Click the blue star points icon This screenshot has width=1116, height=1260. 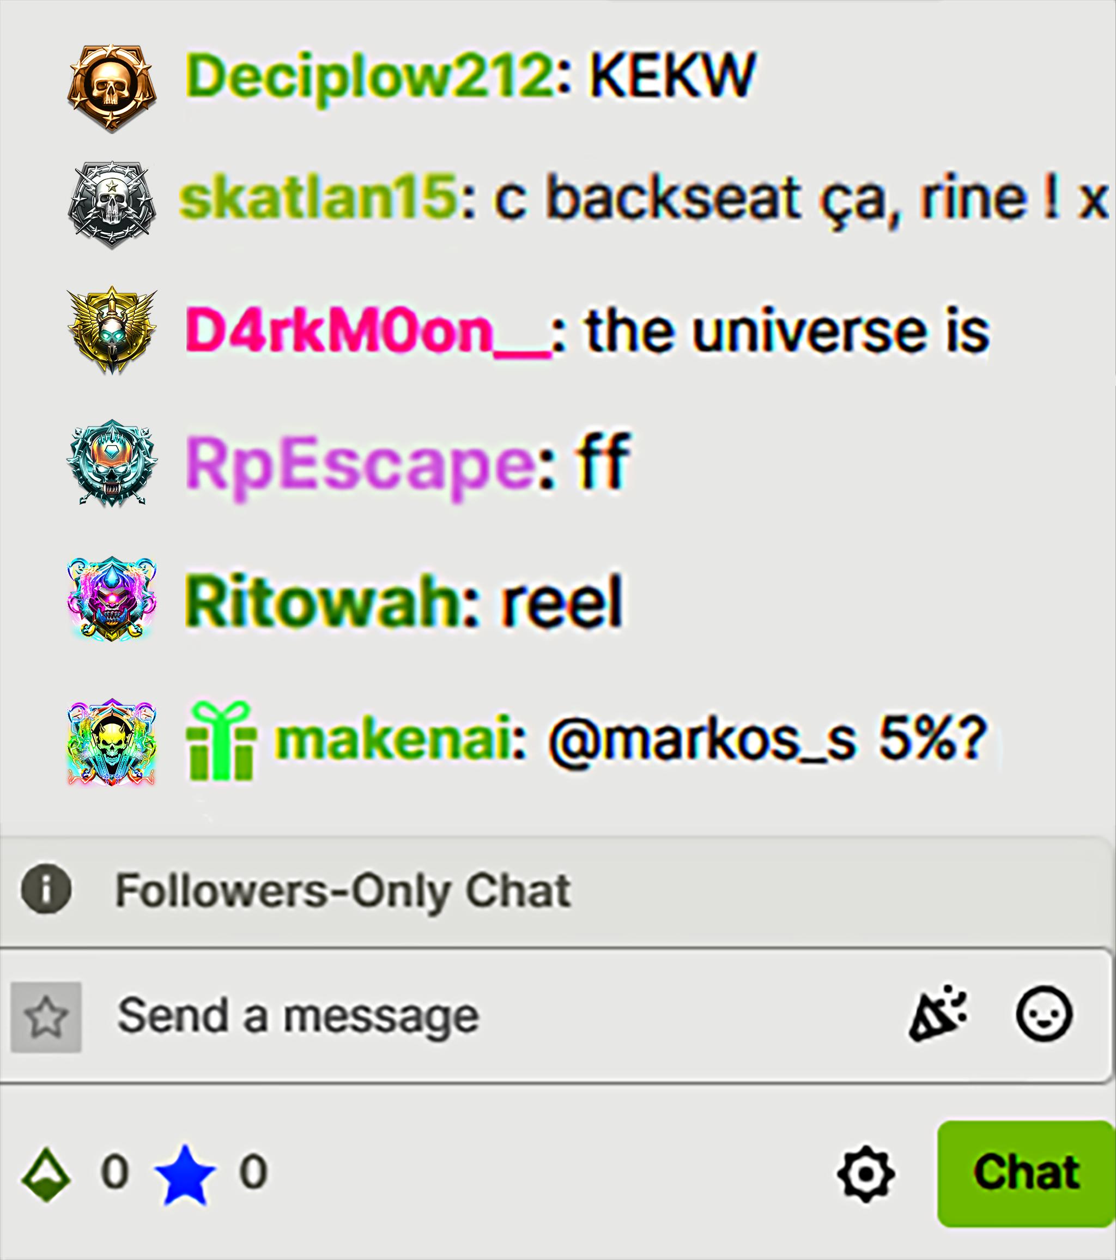[185, 1176]
